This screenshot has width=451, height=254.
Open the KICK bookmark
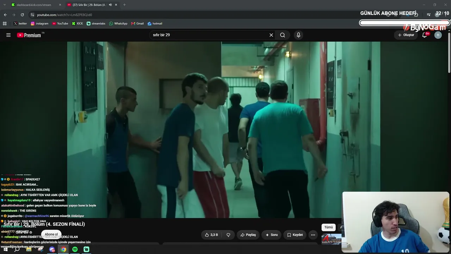(x=78, y=24)
